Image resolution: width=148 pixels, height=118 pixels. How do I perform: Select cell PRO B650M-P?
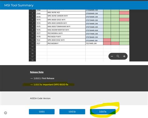[x=66, y=43]
